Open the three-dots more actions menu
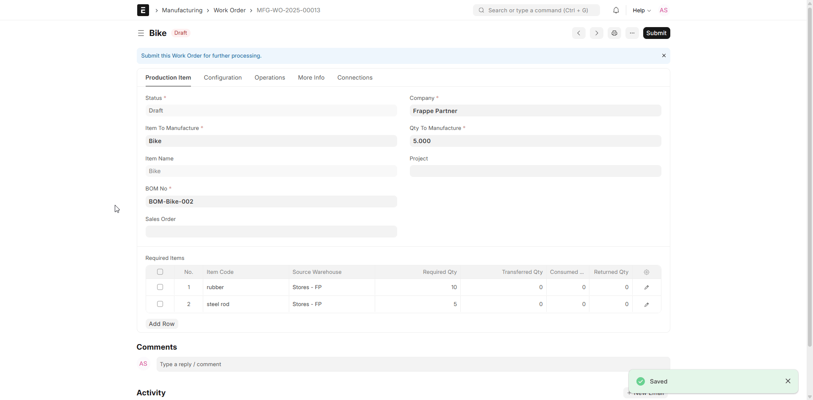The height and width of the screenshot is (400, 813). (x=632, y=33)
